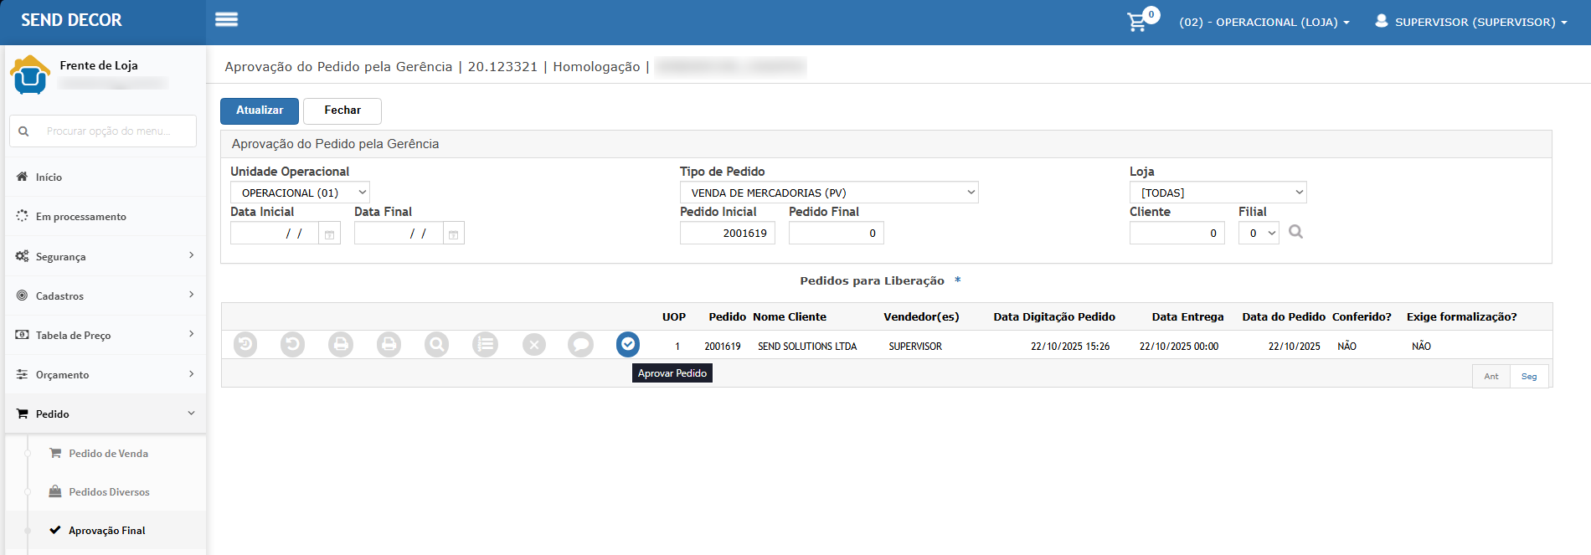The image size is (1591, 555).
Task: Click the first printer icon in order row
Action: (341, 344)
